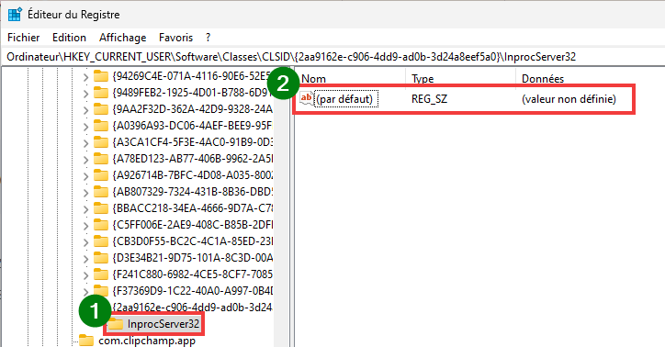Click folder icon of {A3CA1CF4-5F3E-4AC0 key
665x347 pixels.
point(100,142)
